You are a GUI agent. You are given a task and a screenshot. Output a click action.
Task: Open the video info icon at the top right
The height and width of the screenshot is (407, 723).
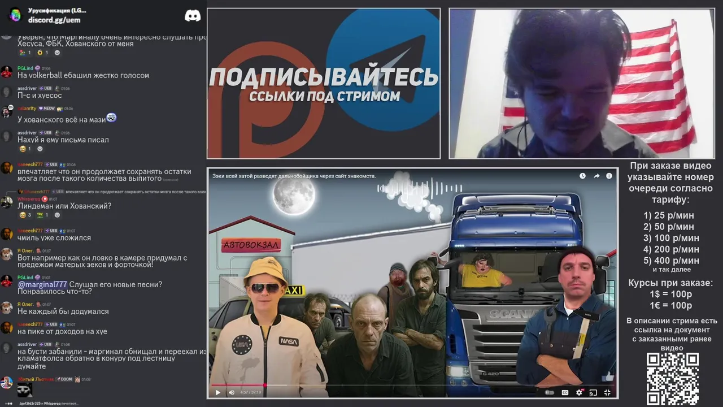(x=609, y=176)
